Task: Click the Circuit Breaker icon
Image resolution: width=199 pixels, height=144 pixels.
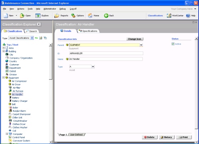Action: pyautogui.click(x=10, y=120)
